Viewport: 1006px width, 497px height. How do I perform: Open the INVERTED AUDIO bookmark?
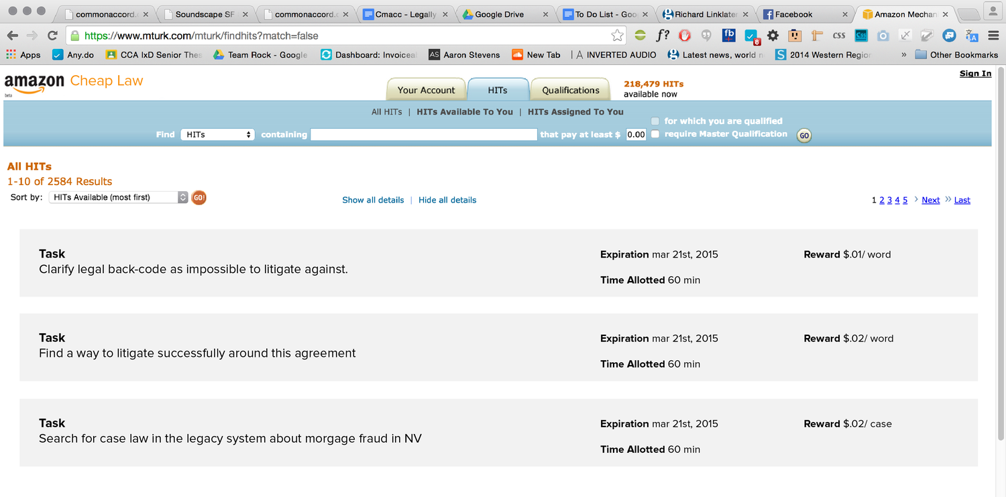(x=616, y=55)
